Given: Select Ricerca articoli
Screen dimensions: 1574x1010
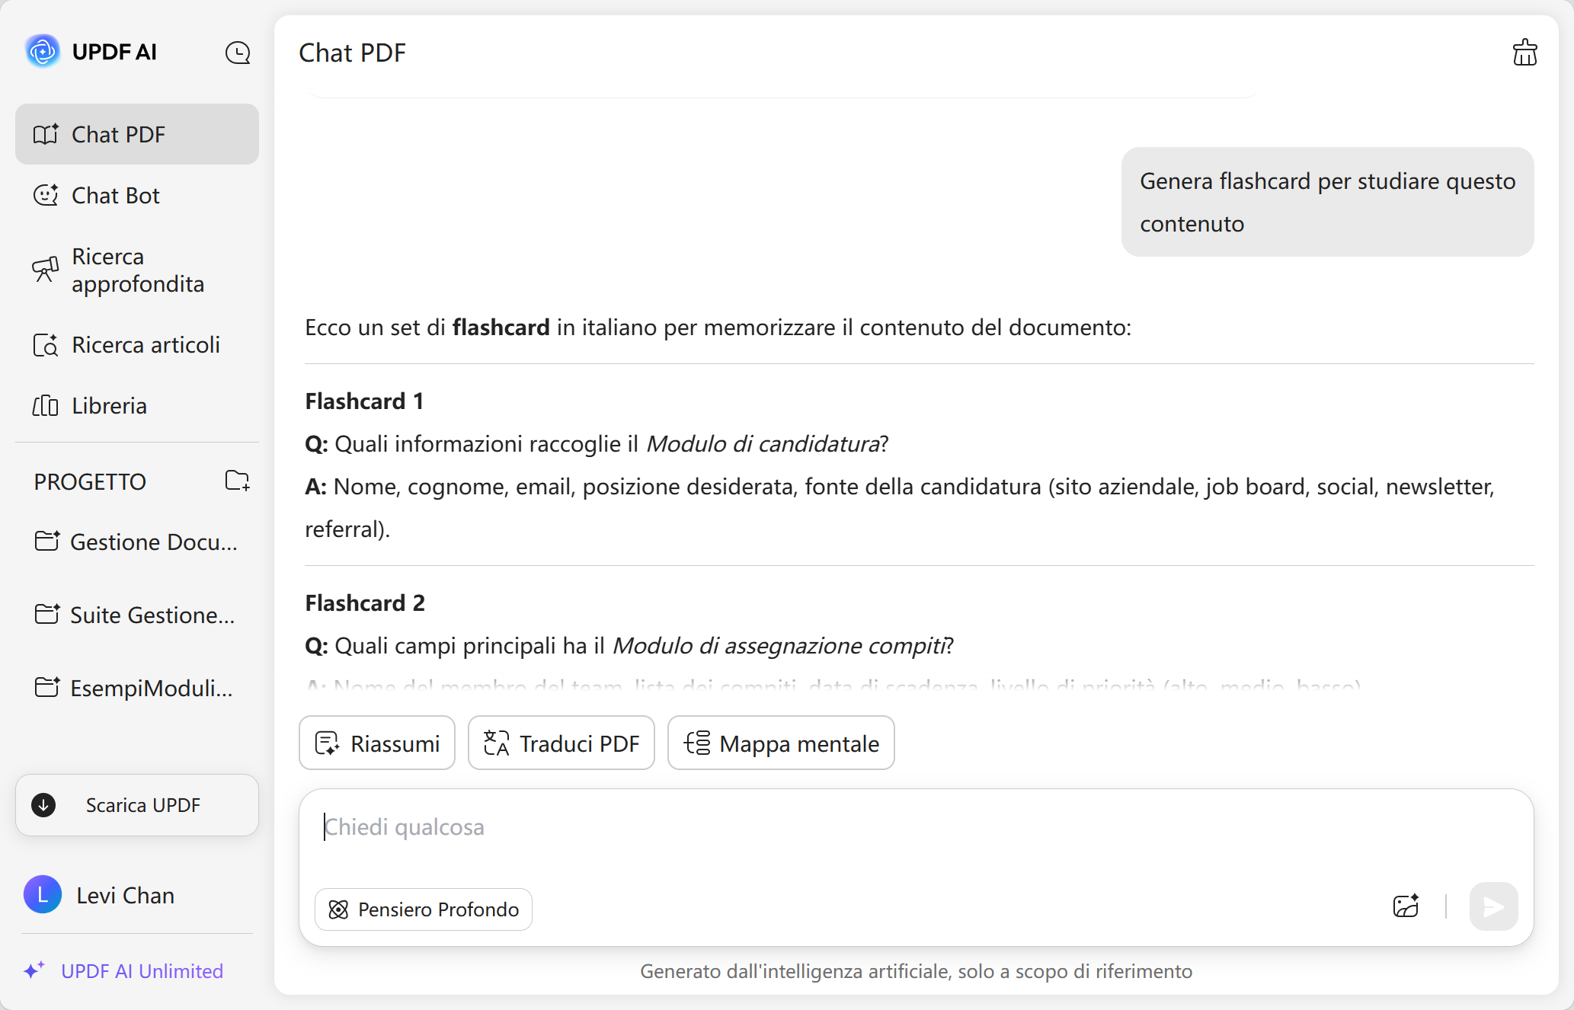Looking at the screenshot, I should point(145,344).
